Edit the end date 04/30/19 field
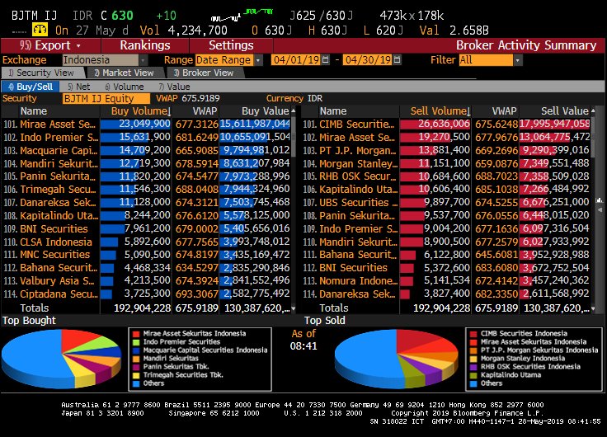 coord(368,60)
